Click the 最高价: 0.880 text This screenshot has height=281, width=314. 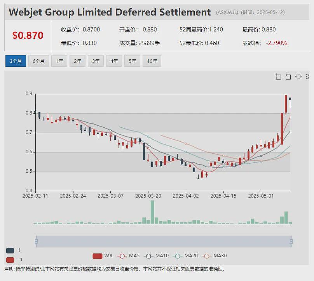259,29
